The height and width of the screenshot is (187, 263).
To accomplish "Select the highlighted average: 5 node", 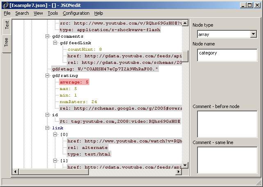I will coord(74,82).
